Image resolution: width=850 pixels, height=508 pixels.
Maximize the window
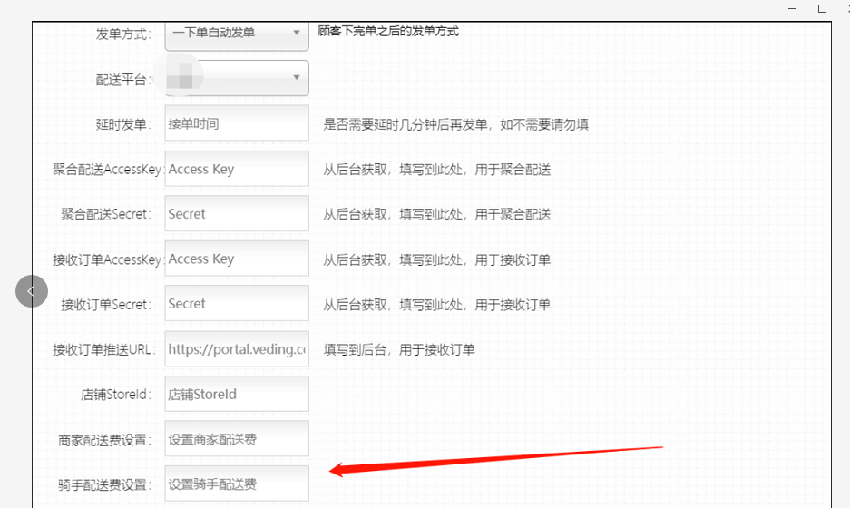(822, 8)
